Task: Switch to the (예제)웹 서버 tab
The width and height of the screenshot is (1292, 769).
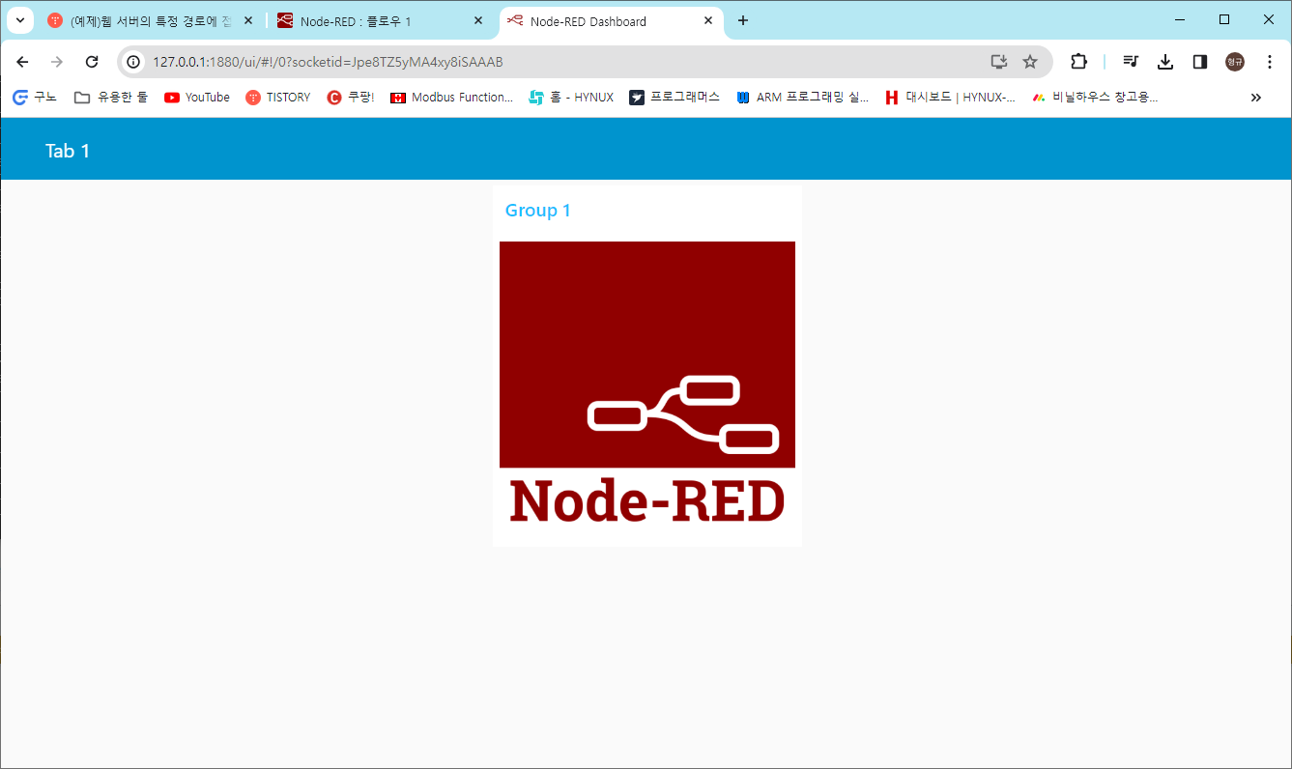Action: point(153,21)
